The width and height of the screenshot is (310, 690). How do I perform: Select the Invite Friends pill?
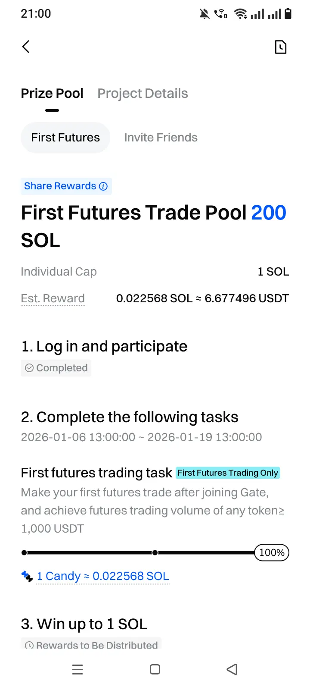tap(161, 138)
